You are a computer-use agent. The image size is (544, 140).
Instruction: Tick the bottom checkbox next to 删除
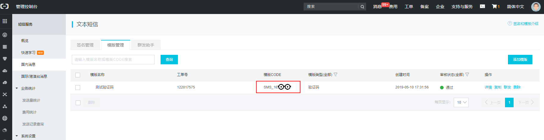click(78, 103)
